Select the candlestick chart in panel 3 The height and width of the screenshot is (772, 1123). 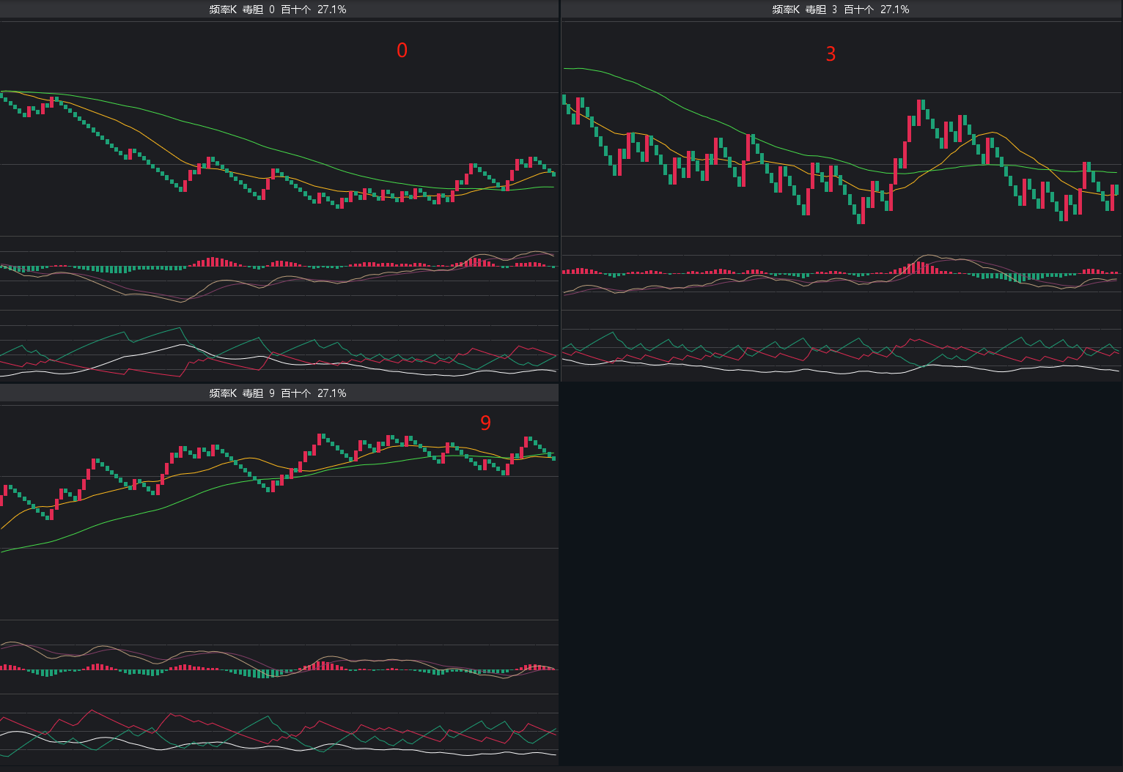[x=842, y=128]
